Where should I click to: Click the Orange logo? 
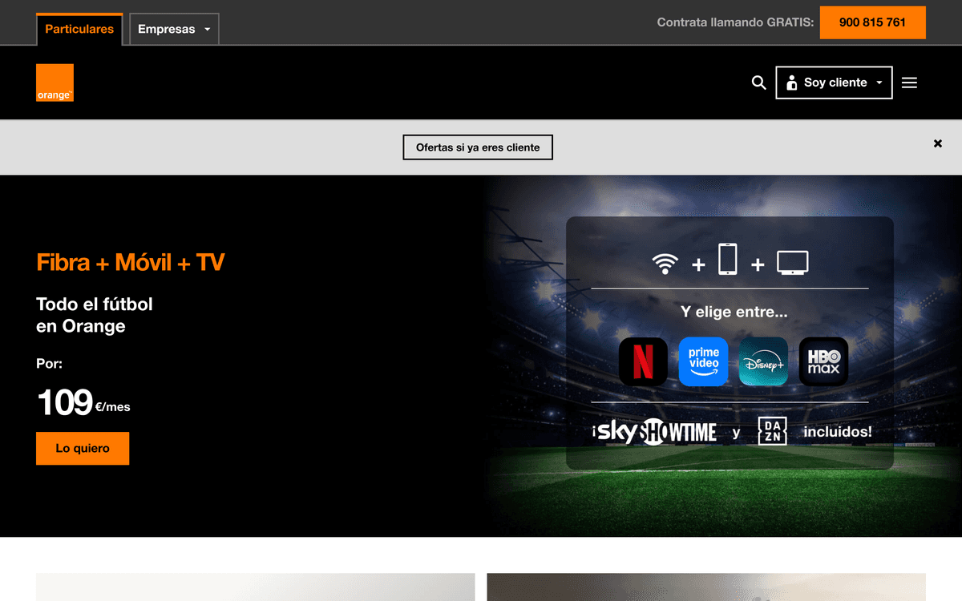coord(55,83)
